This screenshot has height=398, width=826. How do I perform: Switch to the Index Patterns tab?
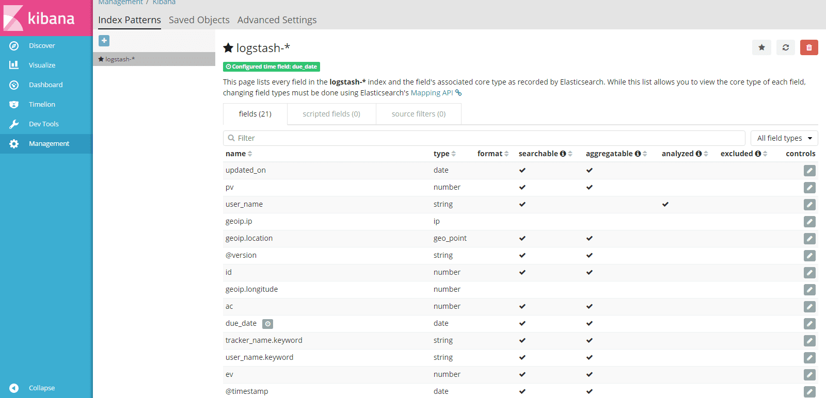(130, 20)
